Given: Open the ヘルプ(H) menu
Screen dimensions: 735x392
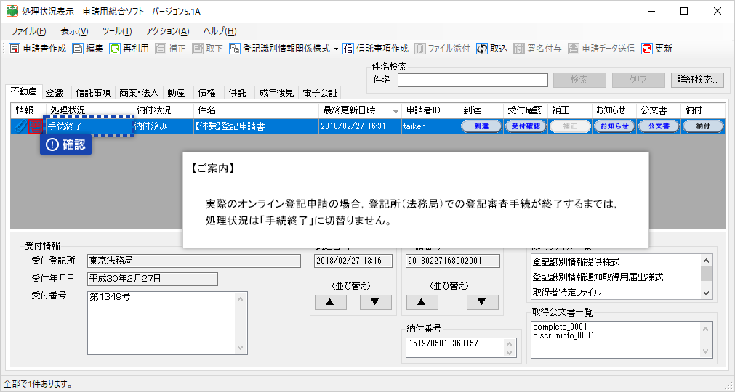Looking at the screenshot, I should tap(220, 31).
